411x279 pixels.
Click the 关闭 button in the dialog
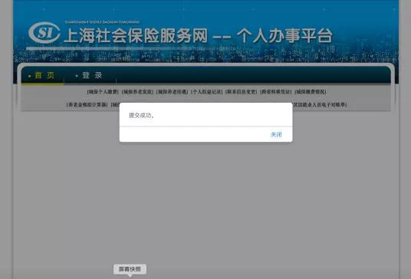tap(276, 135)
